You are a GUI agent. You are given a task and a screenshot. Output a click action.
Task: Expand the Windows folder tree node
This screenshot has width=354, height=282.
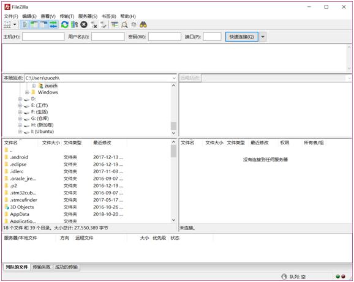point(27,92)
